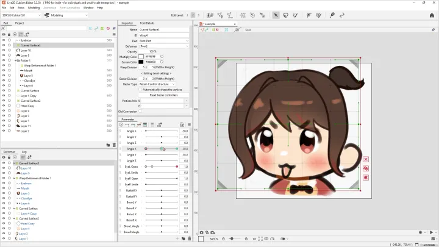Click the Name field in Inspector
Viewport: 439px width, 247px height.
click(x=164, y=29)
